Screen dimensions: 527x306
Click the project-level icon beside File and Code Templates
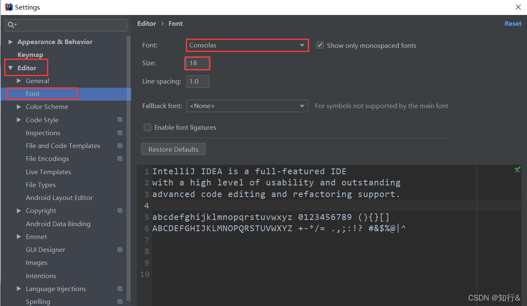click(120, 146)
